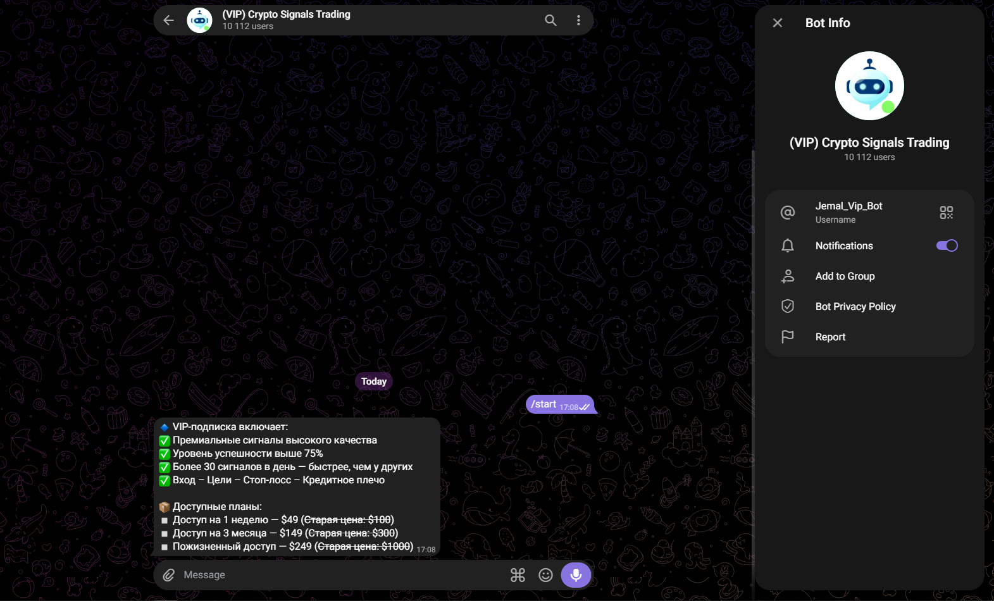The image size is (994, 601).
Task: Click "10 112 users" in Bot Info panel
Action: [869, 157]
